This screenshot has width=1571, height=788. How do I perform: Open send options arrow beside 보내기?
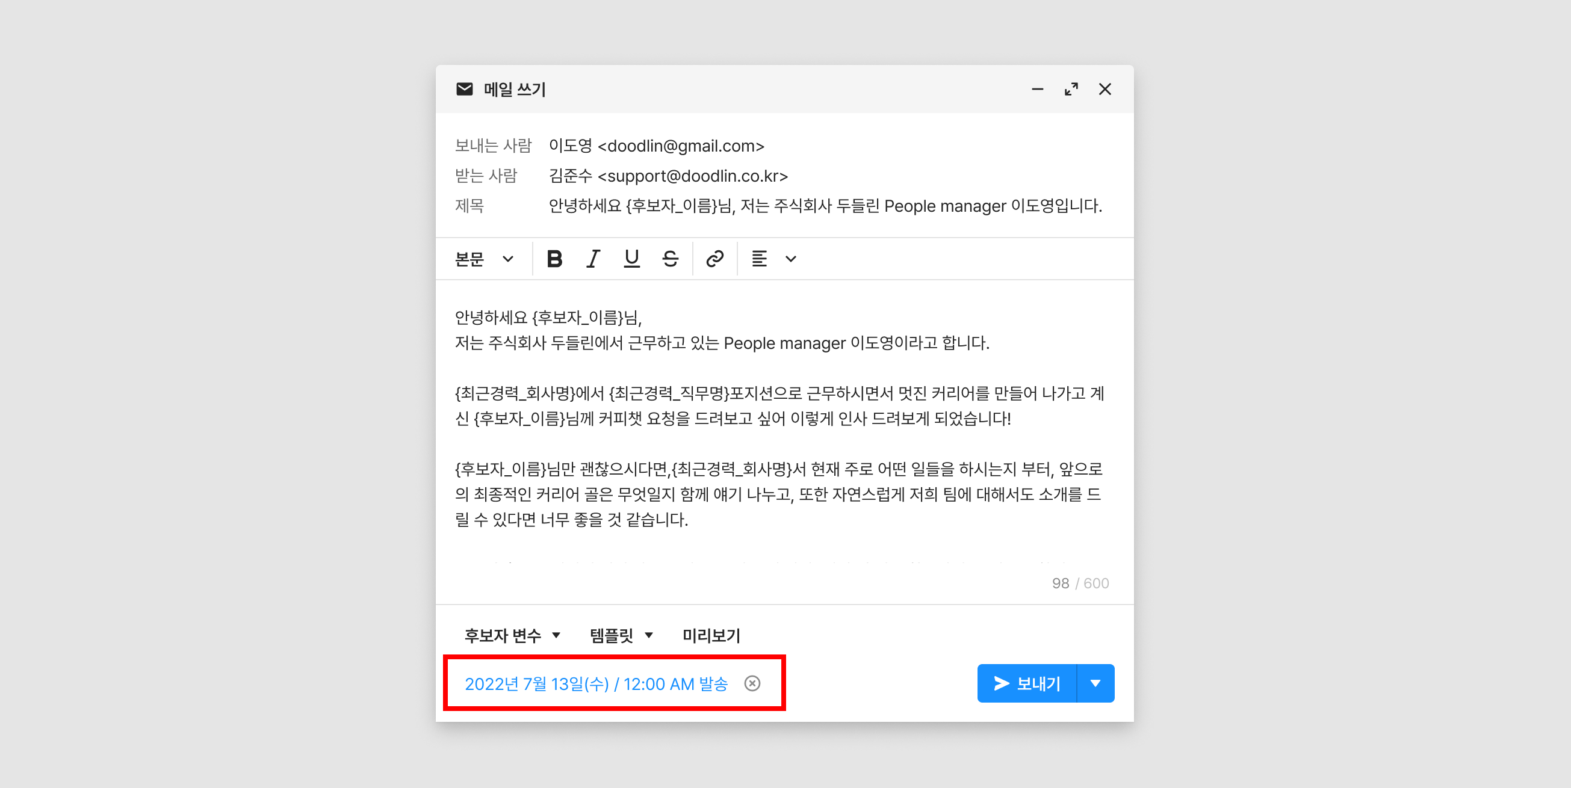[1095, 683]
